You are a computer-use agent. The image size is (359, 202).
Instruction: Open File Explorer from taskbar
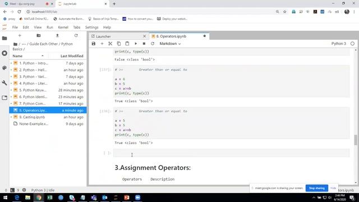click(x=27, y=198)
